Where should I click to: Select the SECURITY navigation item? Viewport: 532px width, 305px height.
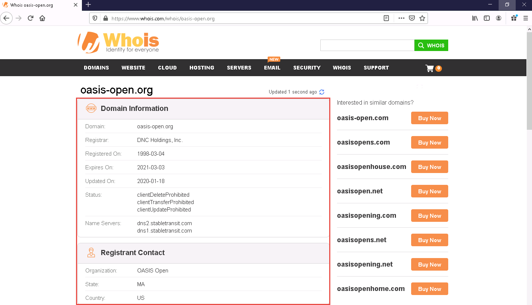307,68
